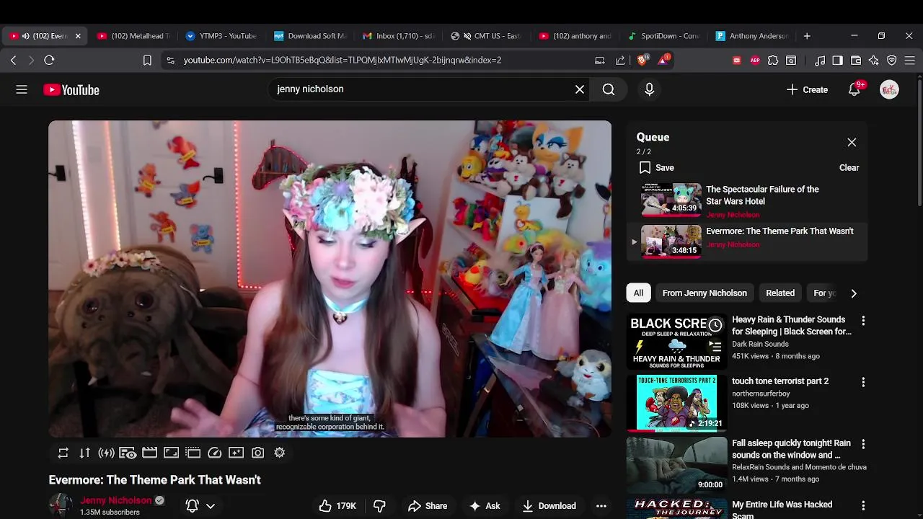
Task: Open the YouTube guide hamburger menu
Action: pos(22,89)
